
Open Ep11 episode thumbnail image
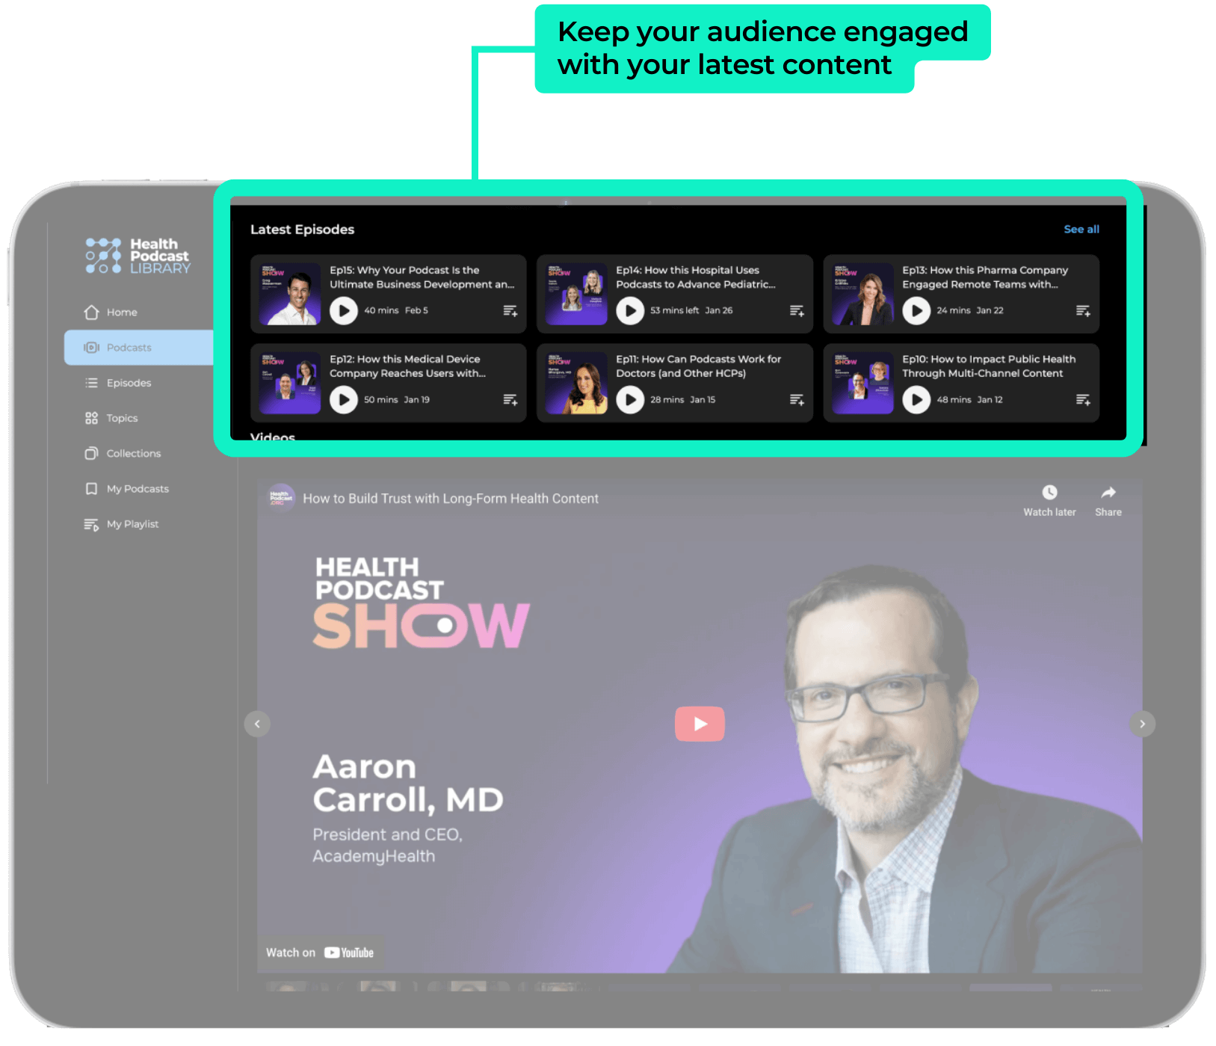point(575,383)
